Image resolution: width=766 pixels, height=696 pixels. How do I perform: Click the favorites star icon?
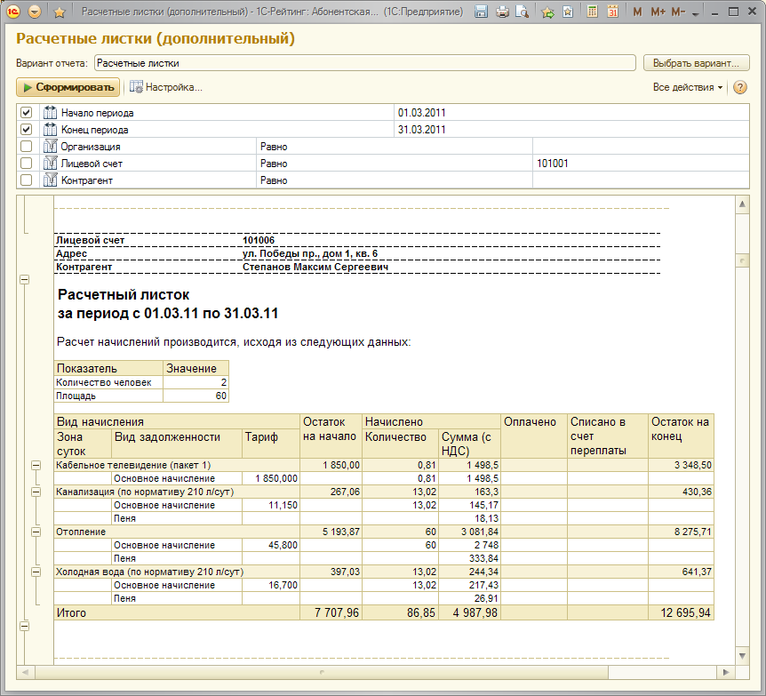click(59, 12)
